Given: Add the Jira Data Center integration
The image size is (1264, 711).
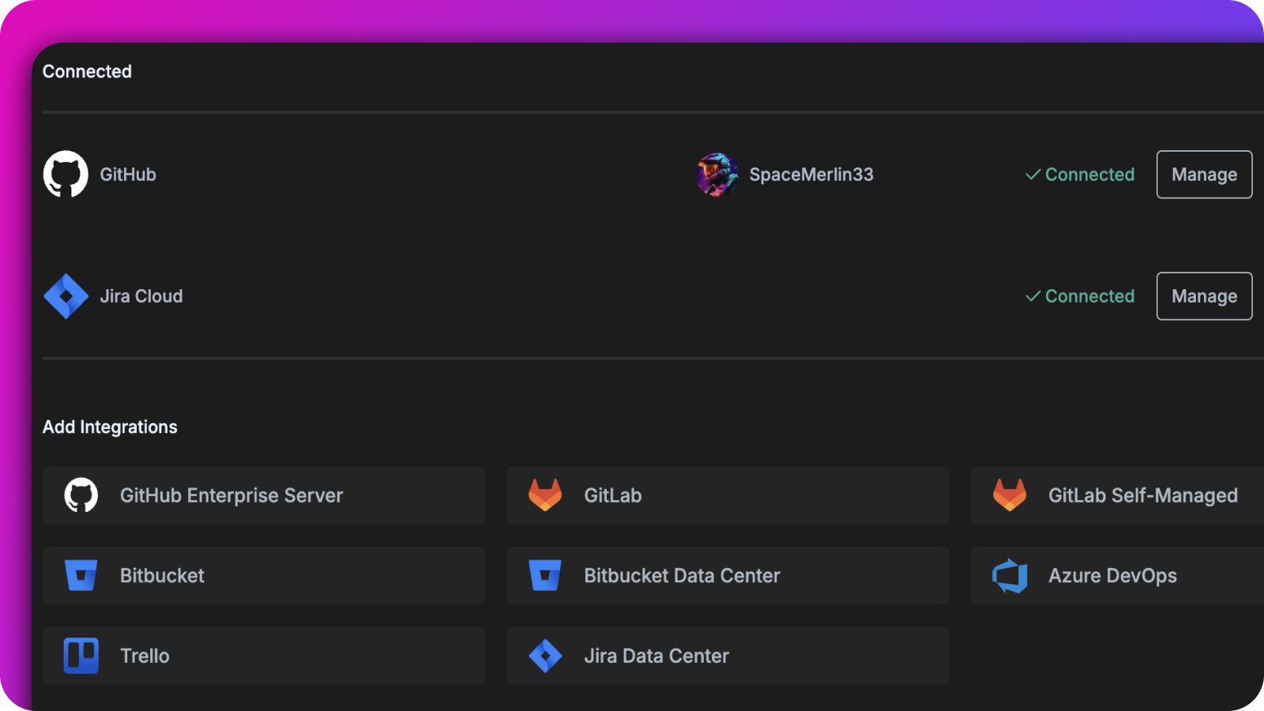Looking at the screenshot, I should pos(727,656).
